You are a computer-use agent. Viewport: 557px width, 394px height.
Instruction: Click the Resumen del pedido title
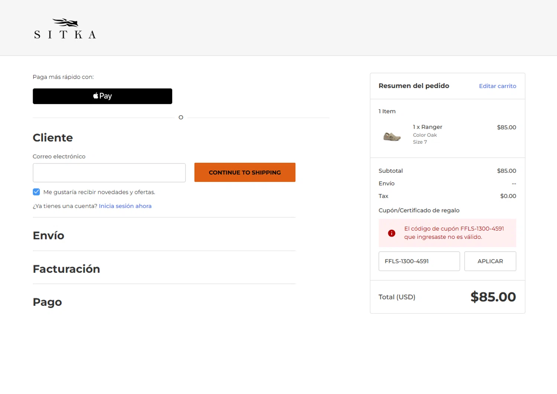pyautogui.click(x=414, y=86)
